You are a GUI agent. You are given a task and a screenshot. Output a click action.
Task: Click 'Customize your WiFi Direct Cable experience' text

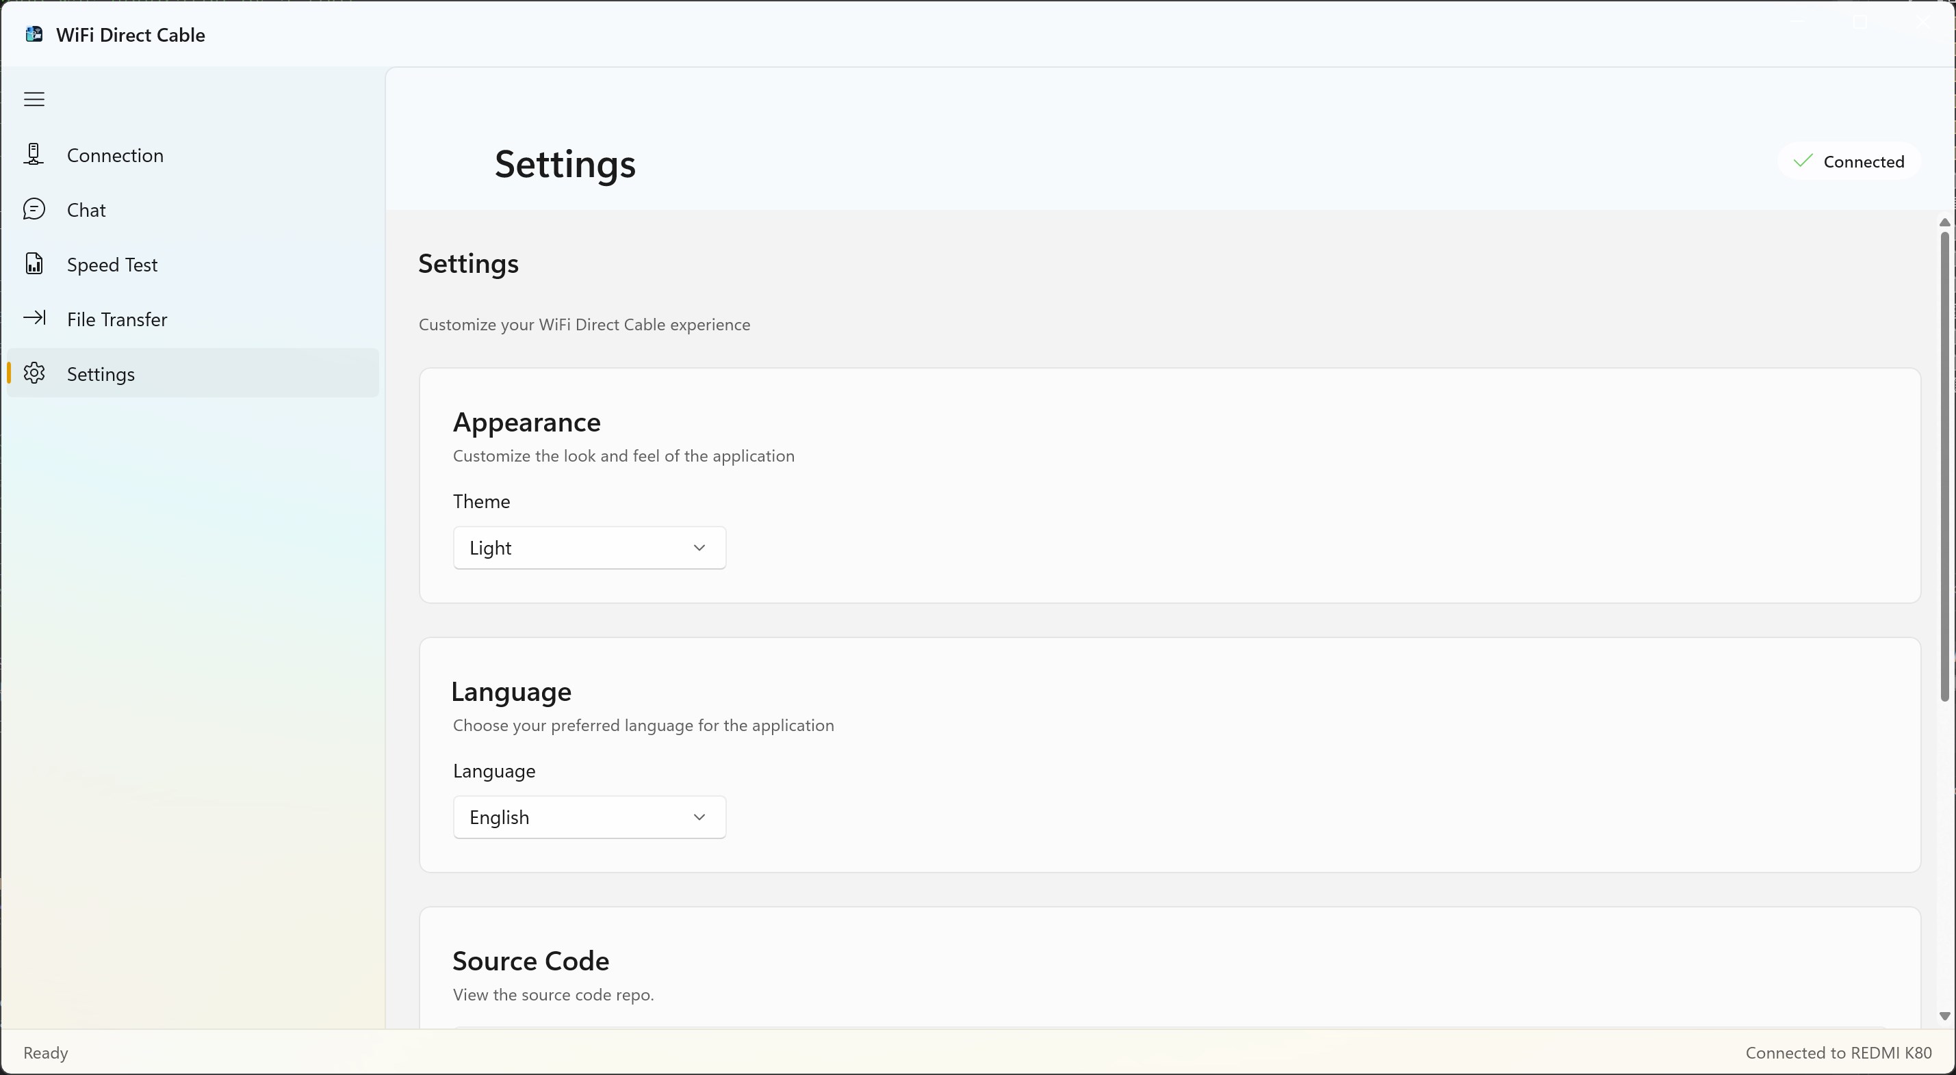[584, 325]
